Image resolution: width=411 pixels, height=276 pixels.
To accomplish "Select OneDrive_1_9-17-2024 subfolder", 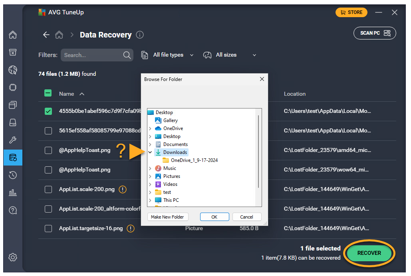I will pos(194,160).
